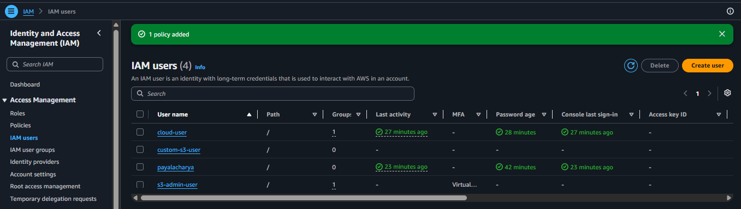
Task: Check the cloud-user row checkbox
Action: tap(140, 132)
